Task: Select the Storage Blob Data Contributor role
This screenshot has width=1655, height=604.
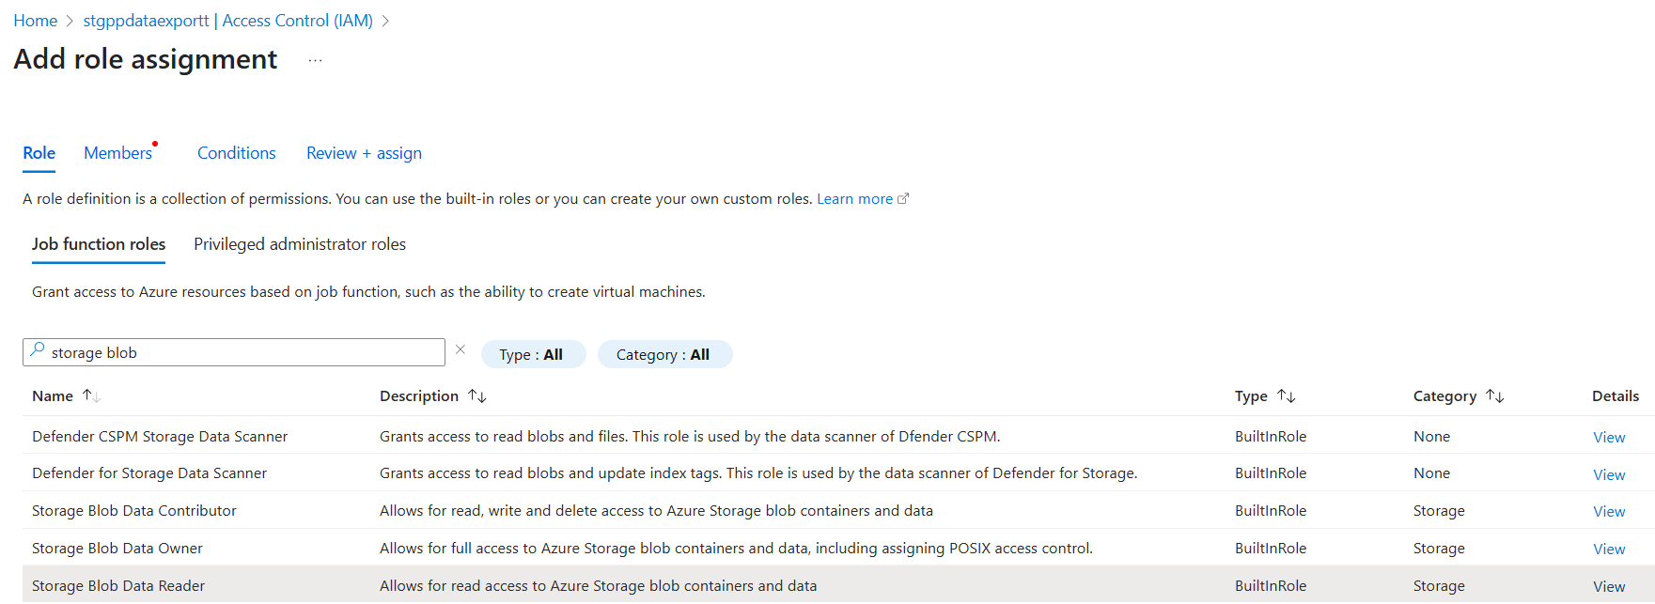Action: click(134, 511)
